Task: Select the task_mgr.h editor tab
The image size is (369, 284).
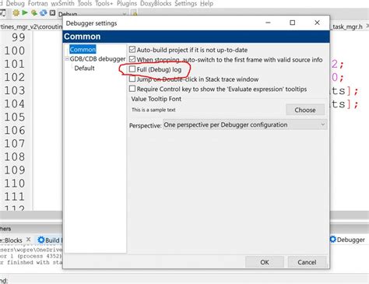Action: pyautogui.click(x=347, y=26)
